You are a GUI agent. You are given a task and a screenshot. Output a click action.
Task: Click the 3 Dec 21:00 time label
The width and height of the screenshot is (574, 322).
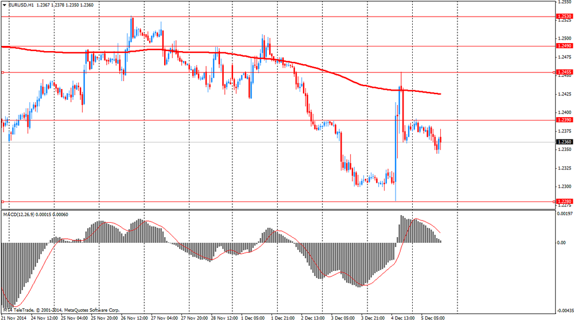[x=373, y=318]
